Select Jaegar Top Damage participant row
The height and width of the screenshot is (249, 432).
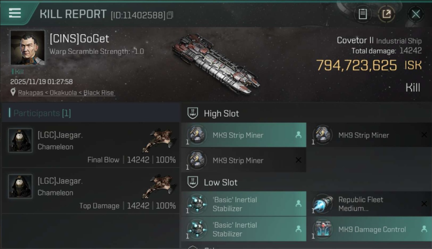[x=90, y=191]
